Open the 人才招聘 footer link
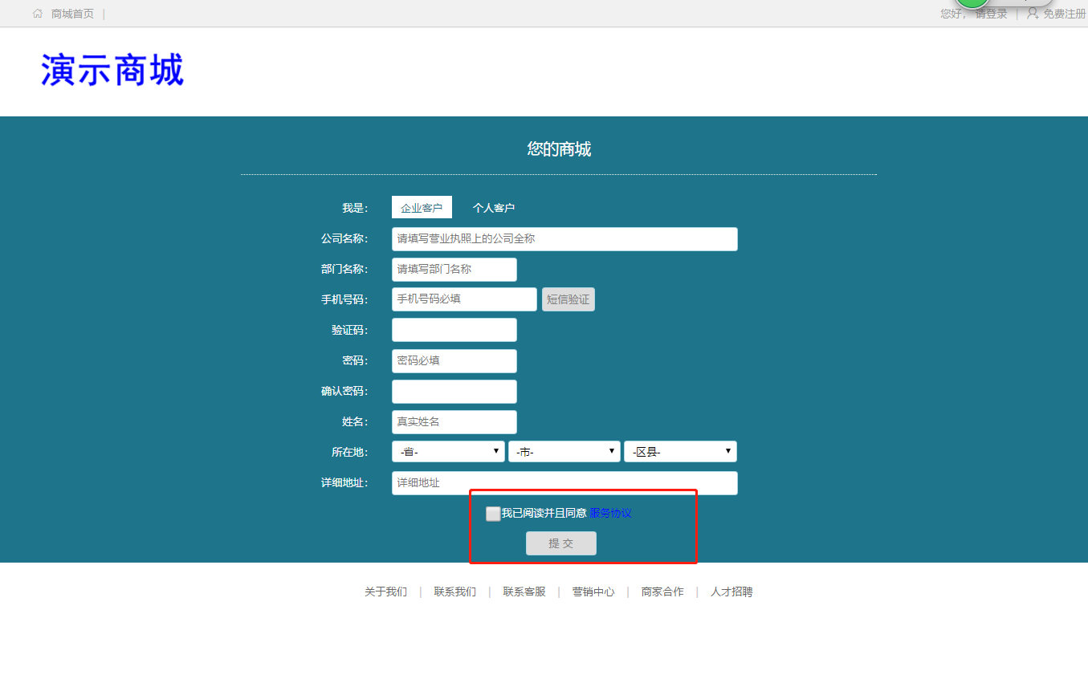The width and height of the screenshot is (1088, 683). tap(731, 592)
